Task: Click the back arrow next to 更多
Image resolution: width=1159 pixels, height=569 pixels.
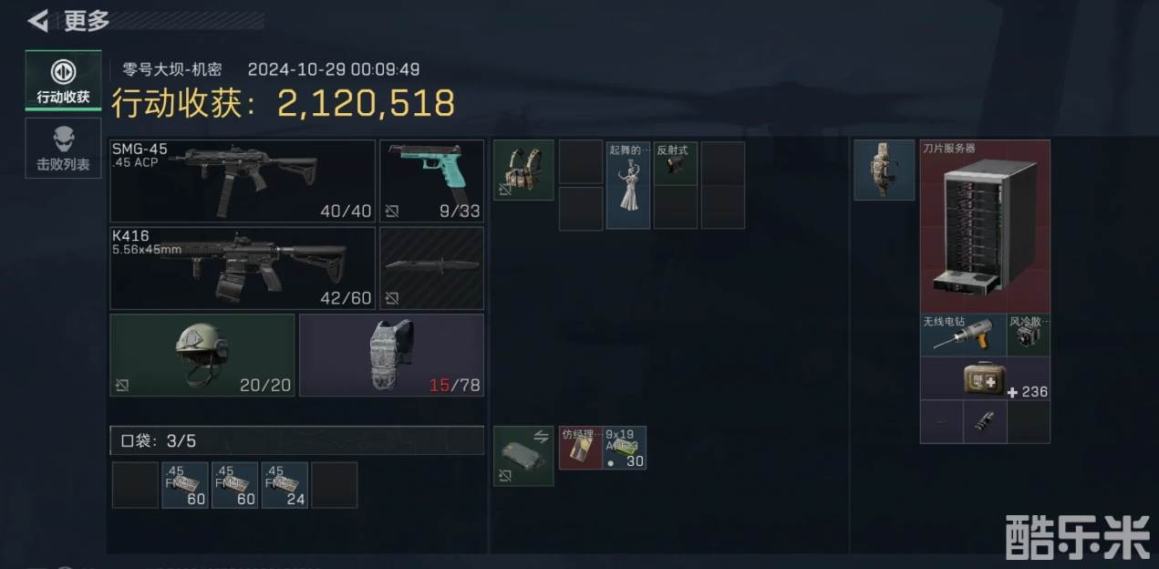Action: [37, 20]
